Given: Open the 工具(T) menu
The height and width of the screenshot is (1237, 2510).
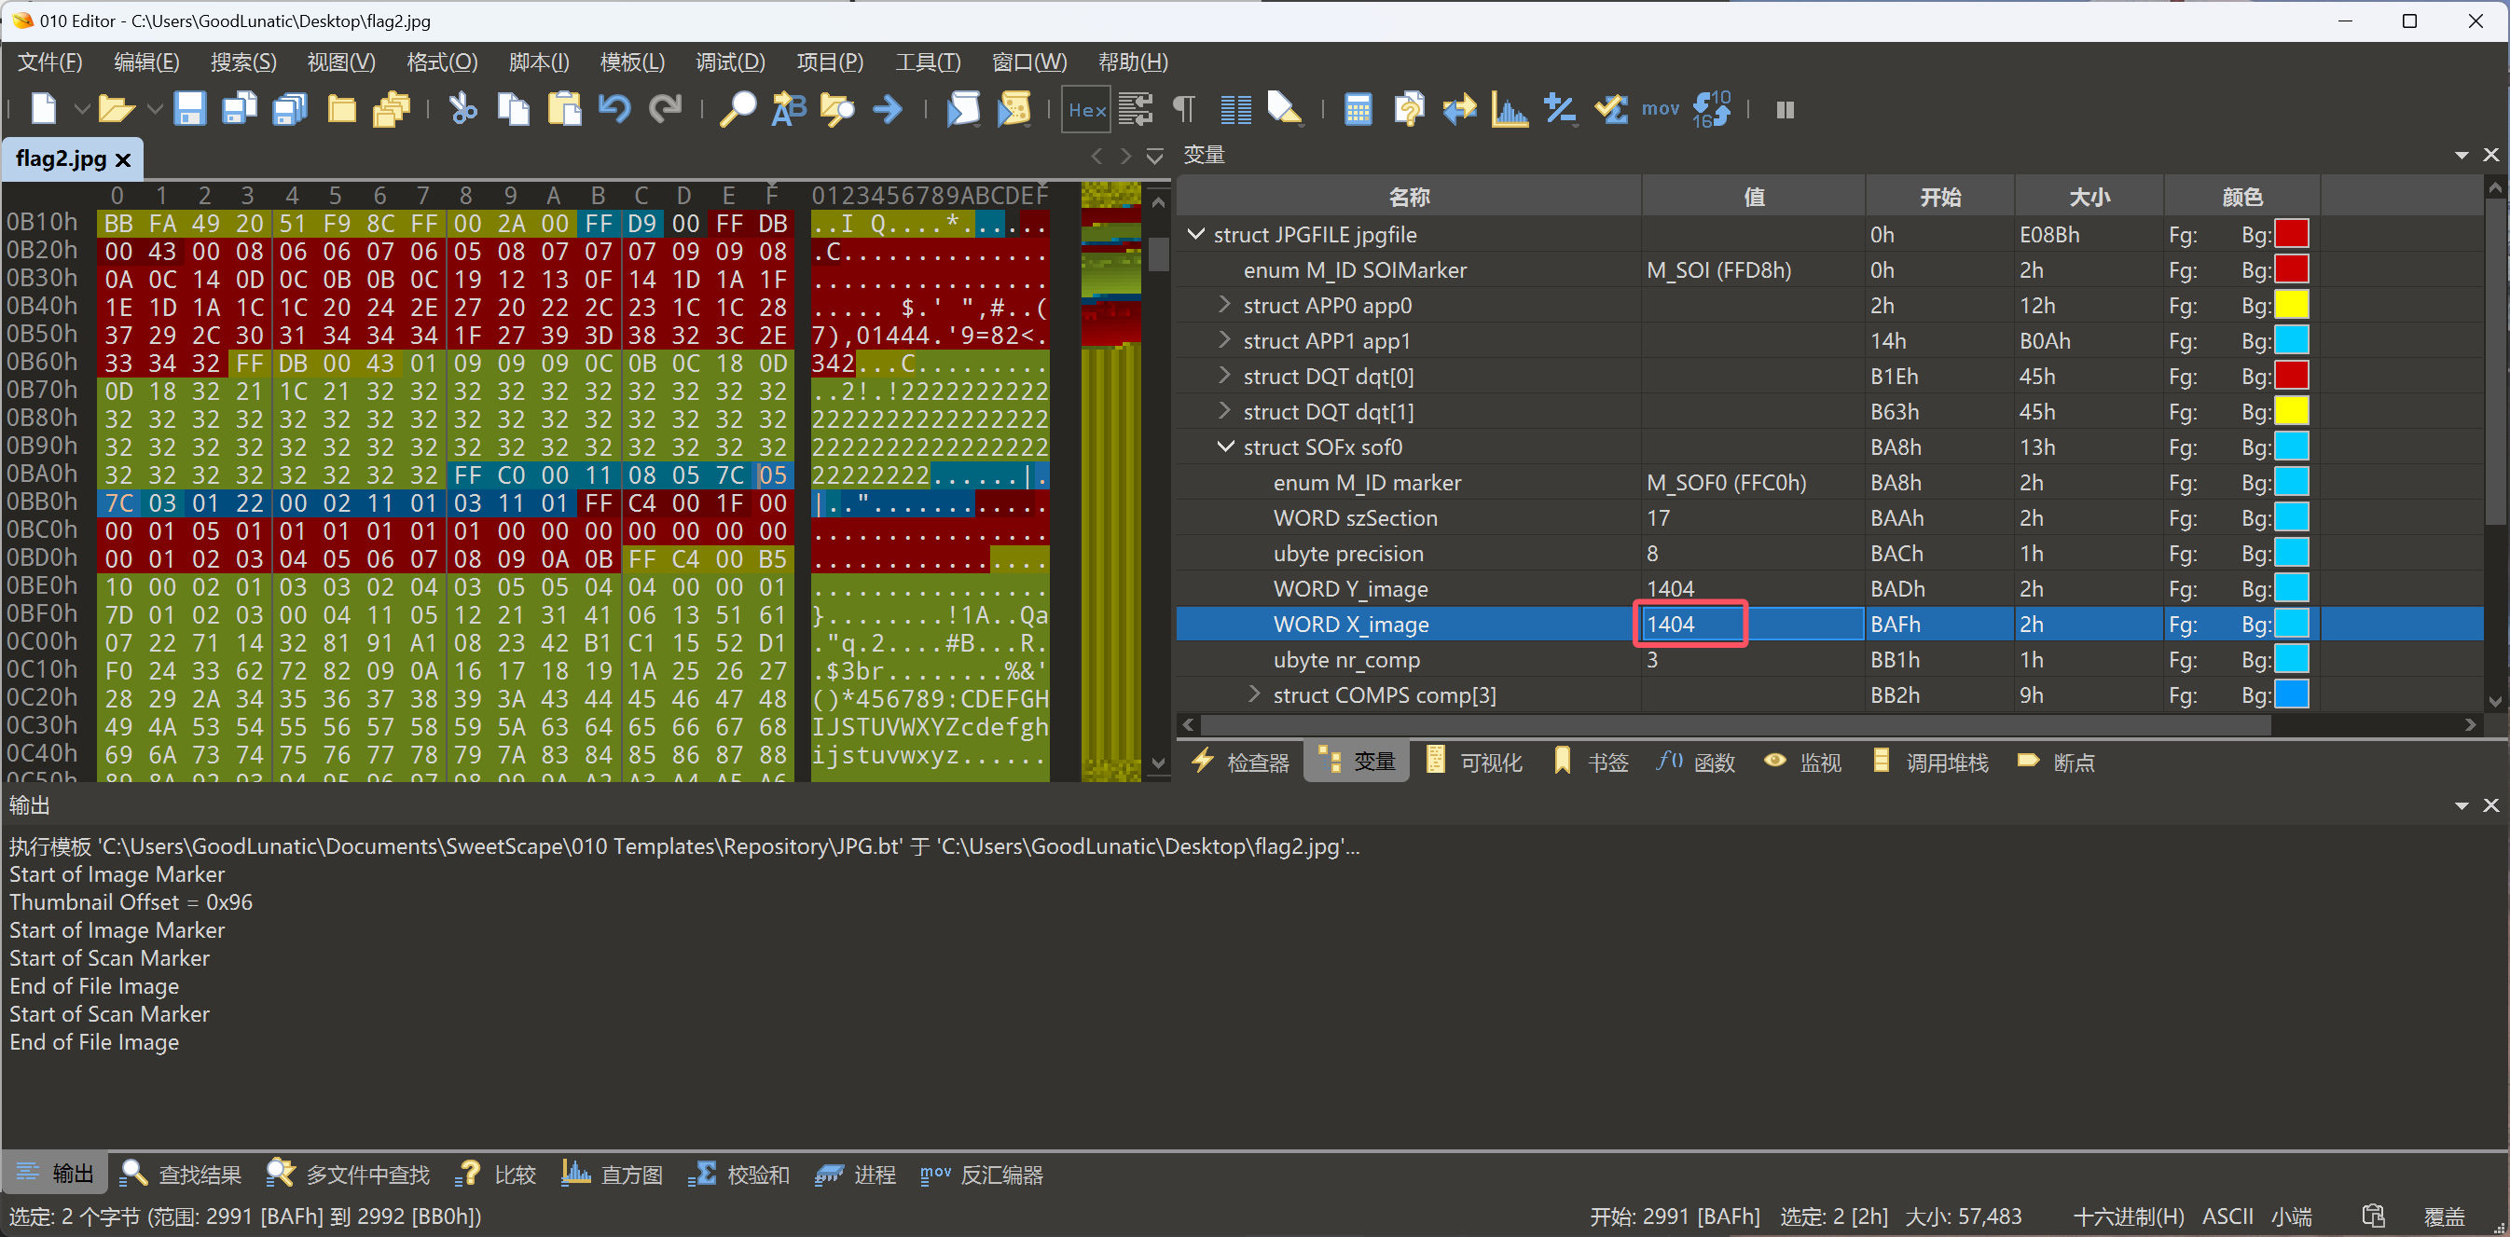Looking at the screenshot, I should [928, 62].
